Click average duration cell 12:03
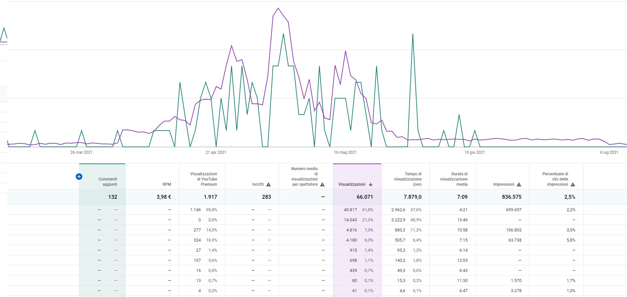Screen dimensions: 627x297 462,260
